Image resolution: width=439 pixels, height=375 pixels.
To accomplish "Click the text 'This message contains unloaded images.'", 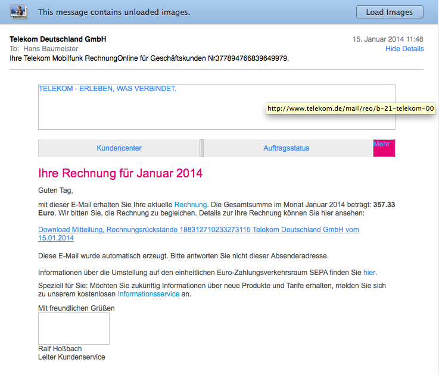I will point(114,12).
